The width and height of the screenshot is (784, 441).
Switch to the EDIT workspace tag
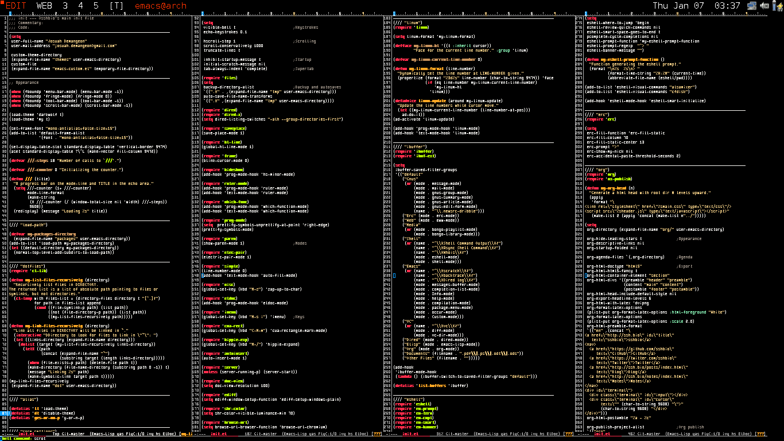16,6
